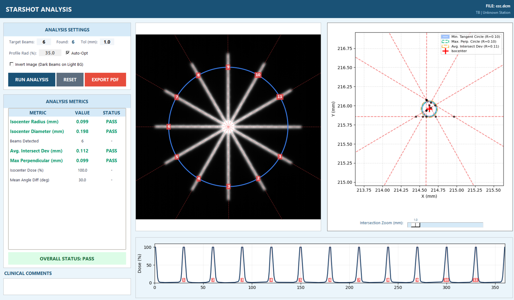Click the ANALYSIS METRICS header
Image resolution: width=514 pixels, height=300 pixels.
click(x=67, y=102)
